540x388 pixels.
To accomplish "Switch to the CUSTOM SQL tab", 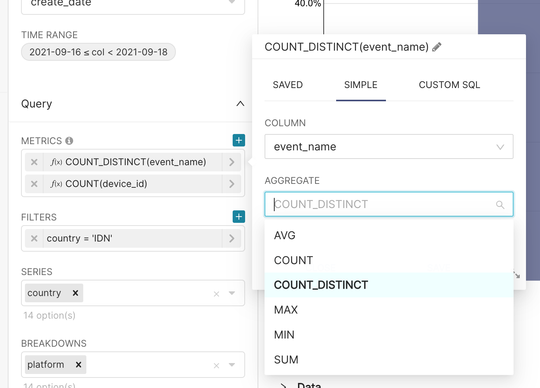I will tap(449, 85).
